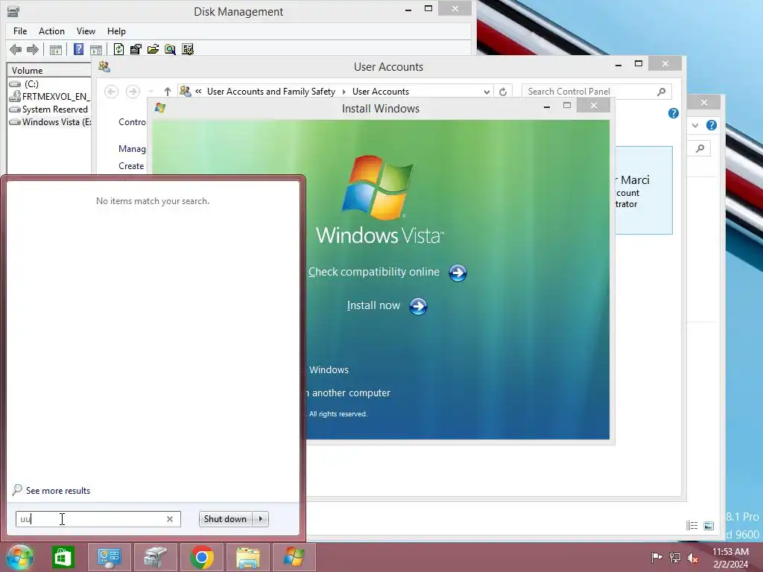This screenshot has height=572, width=763.
Task: Open the Action menu in Disk Management
Action: point(51,31)
